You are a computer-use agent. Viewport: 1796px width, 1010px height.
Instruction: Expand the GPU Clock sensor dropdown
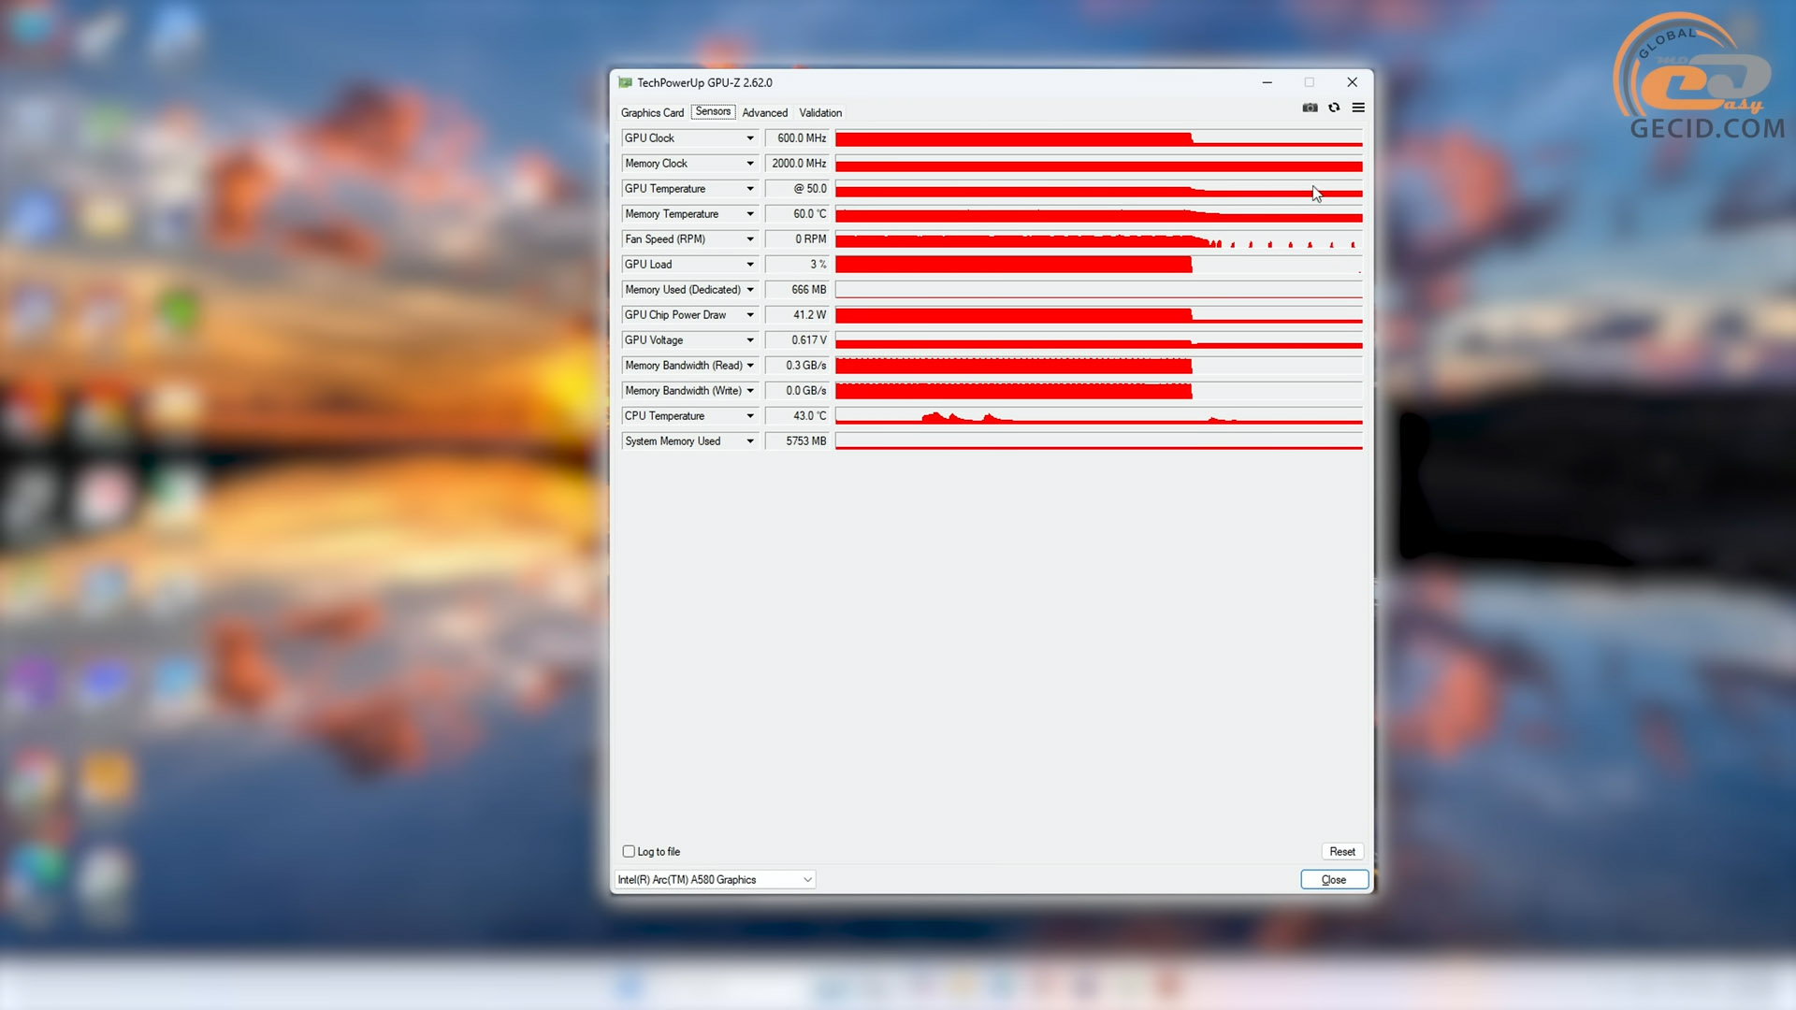[x=750, y=137]
